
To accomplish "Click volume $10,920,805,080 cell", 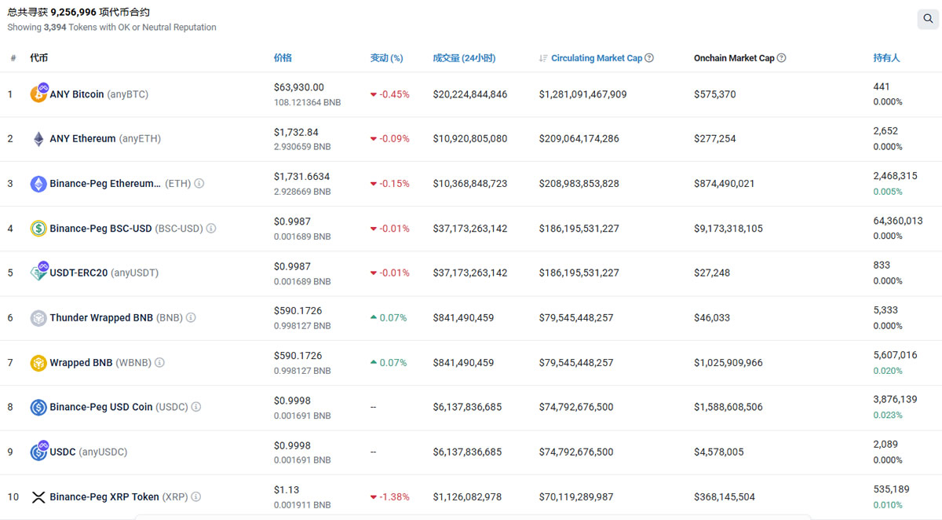I will click(x=470, y=139).
